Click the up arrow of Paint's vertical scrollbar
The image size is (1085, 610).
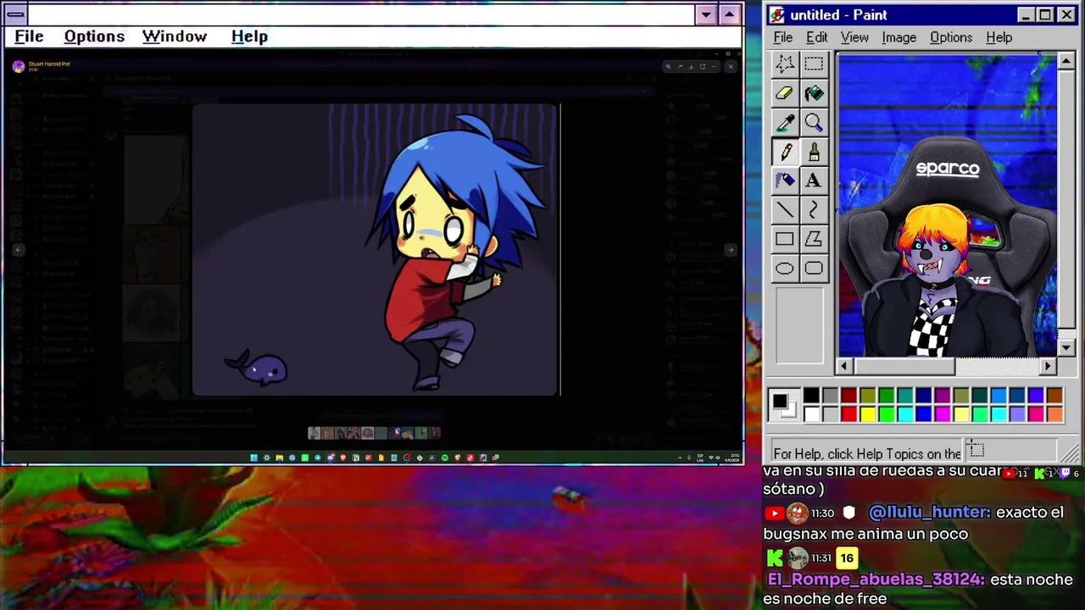(x=1066, y=61)
